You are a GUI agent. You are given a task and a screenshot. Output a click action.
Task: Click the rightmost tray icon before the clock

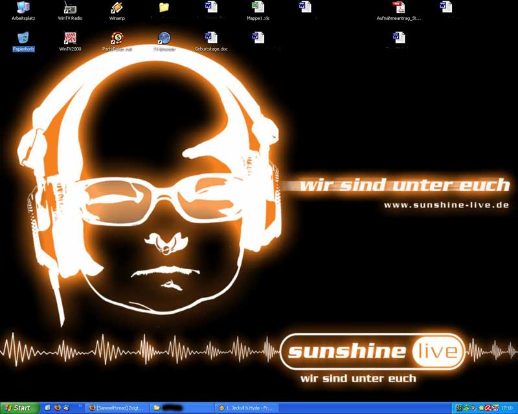pyautogui.click(x=495, y=408)
